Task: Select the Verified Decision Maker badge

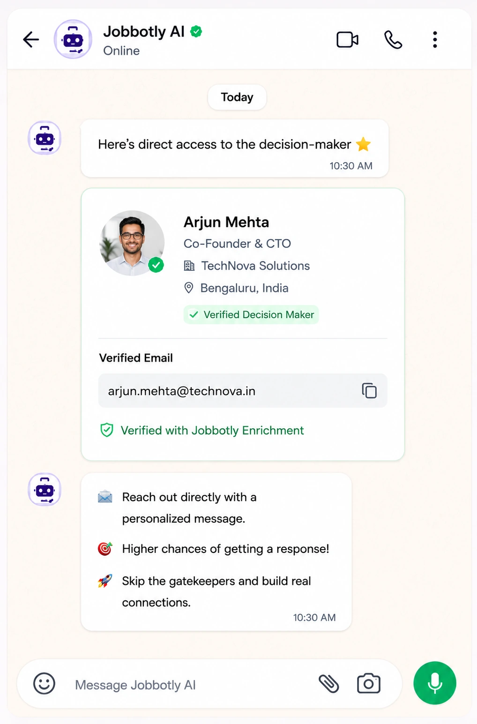Action: (251, 314)
